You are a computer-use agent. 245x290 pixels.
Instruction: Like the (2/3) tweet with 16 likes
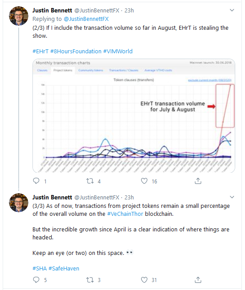click(x=144, y=181)
